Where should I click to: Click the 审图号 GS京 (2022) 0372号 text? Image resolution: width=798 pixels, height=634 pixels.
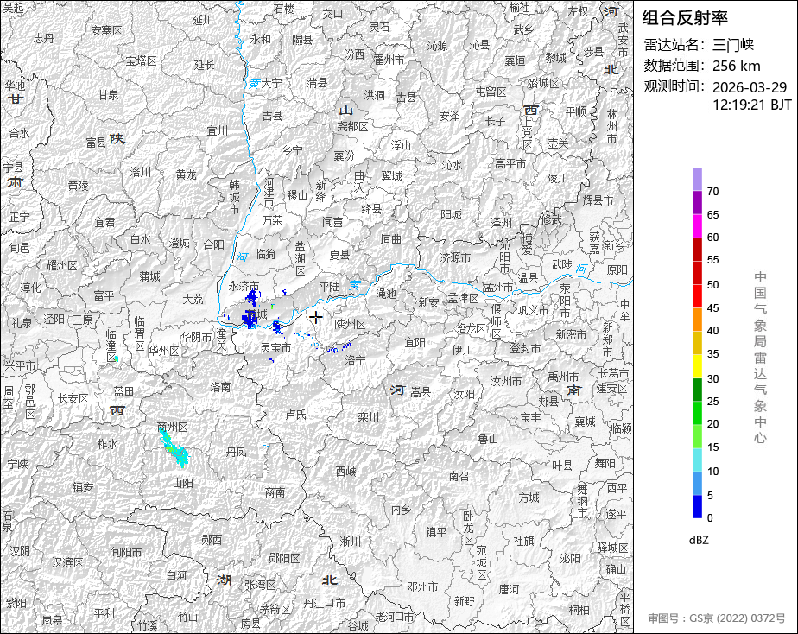(717, 618)
